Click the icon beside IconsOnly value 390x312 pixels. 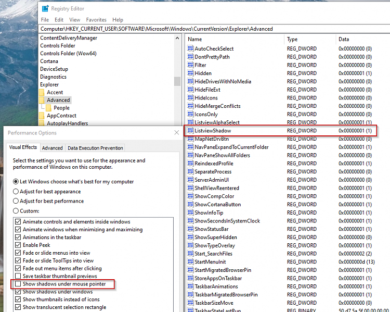coord(190,114)
